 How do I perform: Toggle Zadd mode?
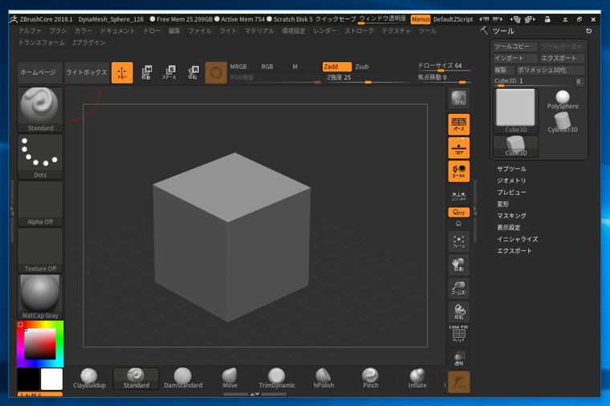(337, 67)
